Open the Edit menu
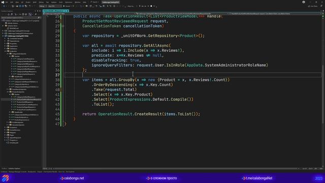 pyautogui.click(x=12, y=2)
